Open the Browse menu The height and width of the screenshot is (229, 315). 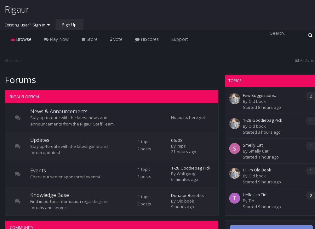[x=21, y=39]
